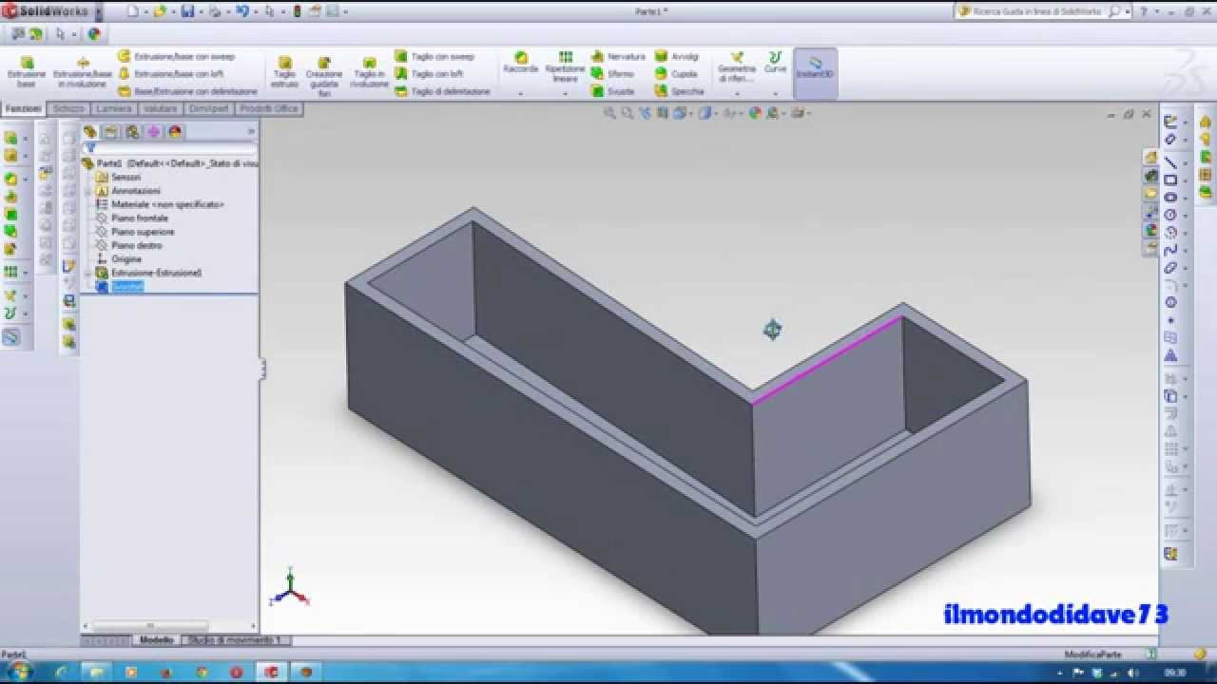Select Base/Estrusione con delimitazione
The height and width of the screenshot is (684, 1217).
[187, 91]
